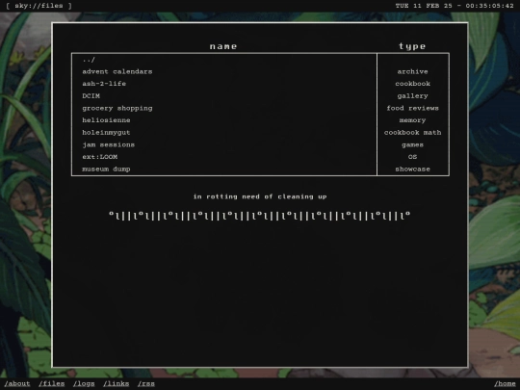Click the 'sky://files' title text
This screenshot has height=390, width=520.
[x=39, y=6]
